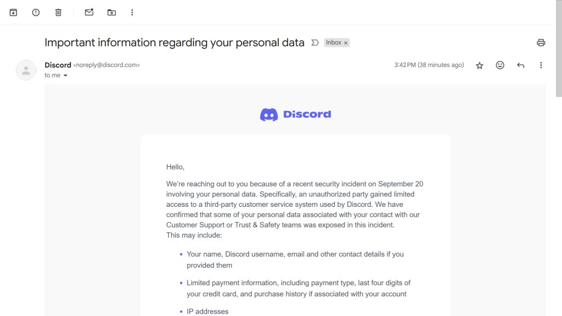Delete the email with trash icon
The image size is (562, 316).
pos(58,12)
